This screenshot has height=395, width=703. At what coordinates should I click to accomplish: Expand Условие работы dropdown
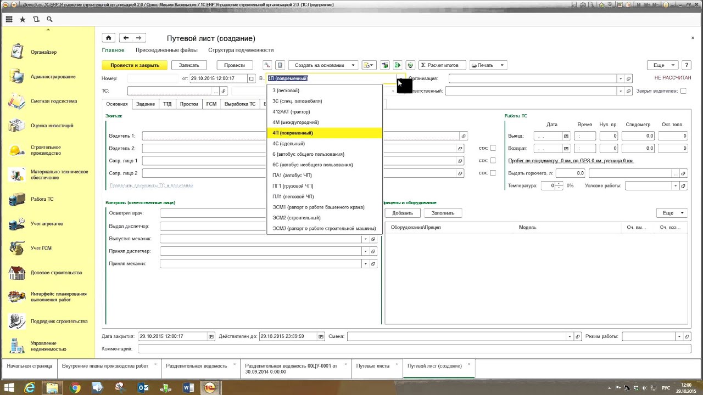[x=676, y=186]
